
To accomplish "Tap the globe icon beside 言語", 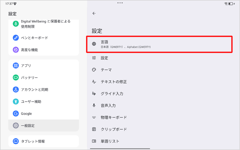I will tap(94, 44).
